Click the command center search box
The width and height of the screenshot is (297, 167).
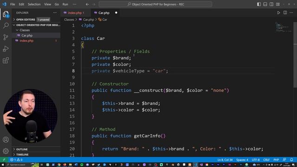tap(155, 4)
